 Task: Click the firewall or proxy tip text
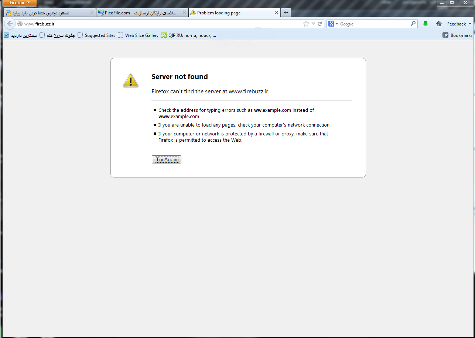[243, 137]
